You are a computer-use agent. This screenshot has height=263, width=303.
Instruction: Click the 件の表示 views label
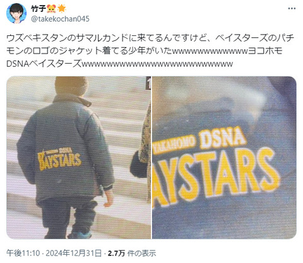point(141,253)
